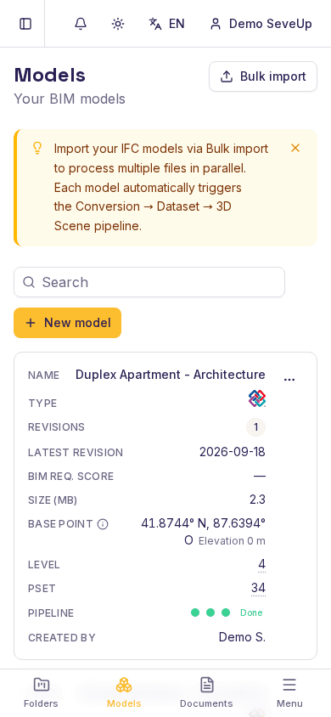Viewport: 331px width, 717px height.
Task: Click the Models page heading
Action: pos(50,75)
